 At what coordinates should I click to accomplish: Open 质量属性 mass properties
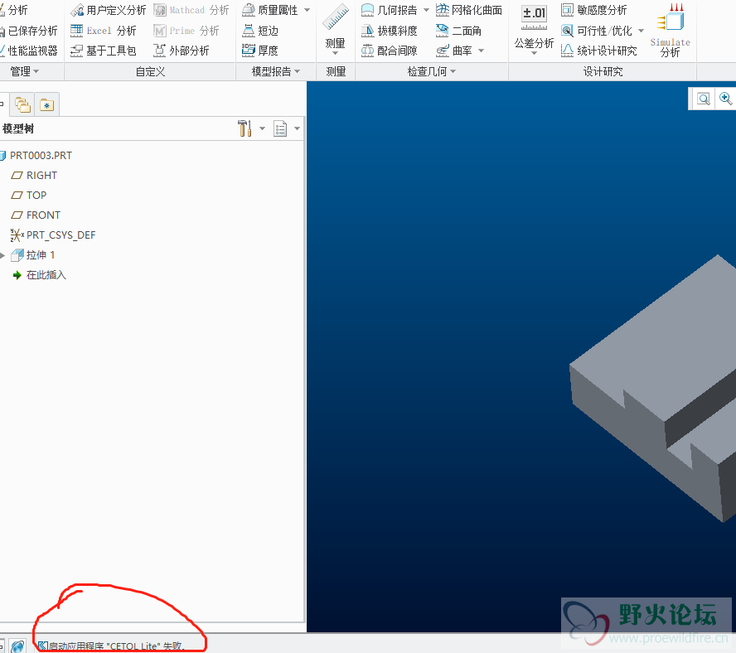[x=270, y=10]
